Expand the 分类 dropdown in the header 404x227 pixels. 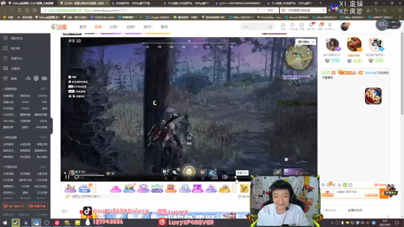point(114,27)
